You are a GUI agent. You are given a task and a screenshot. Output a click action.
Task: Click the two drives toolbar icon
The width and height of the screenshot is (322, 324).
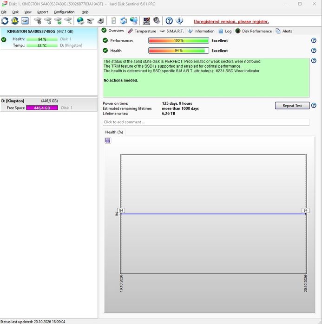(91, 21)
